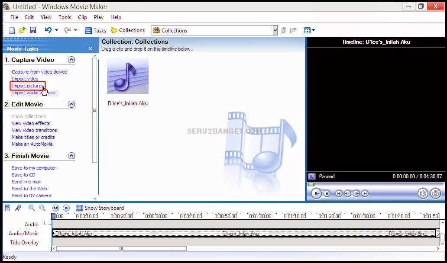447x263 pixels.
Task: Open the Play menu
Action: [99, 17]
